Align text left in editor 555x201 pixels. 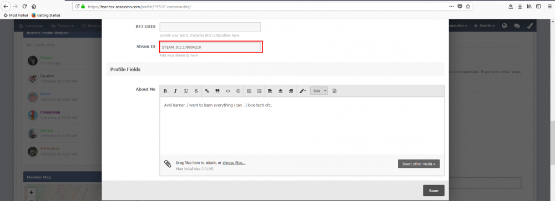click(x=270, y=91)
